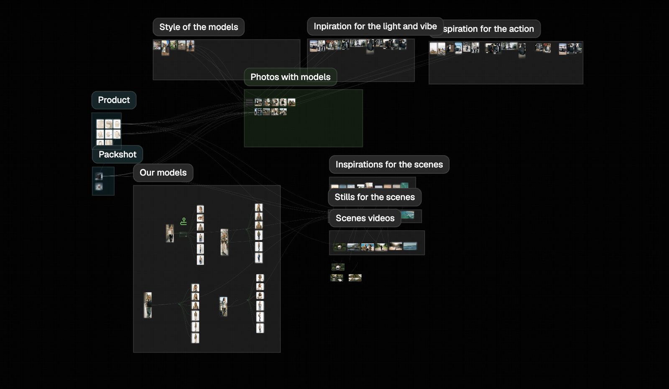Select the person walking on path video thumbnail
The height and width of the screenshot is (389, 669).
click(x=381, y=247)
